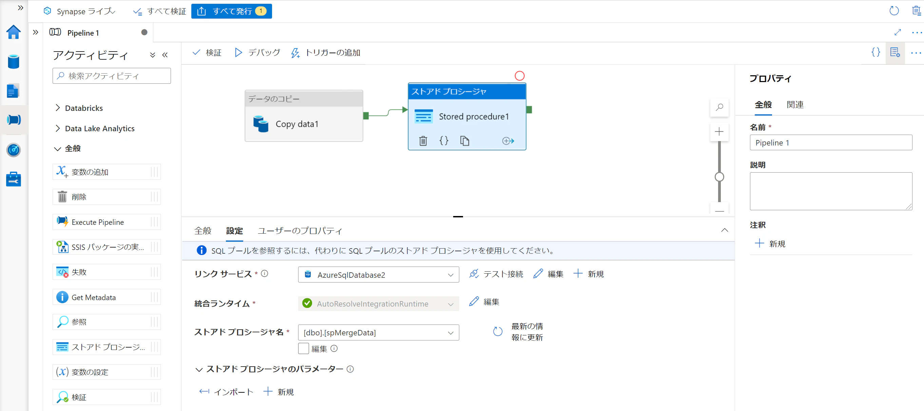Screen dimensions: 924x411
Task: Open the Synapse live mode dropdown
Action: point(79,11)
